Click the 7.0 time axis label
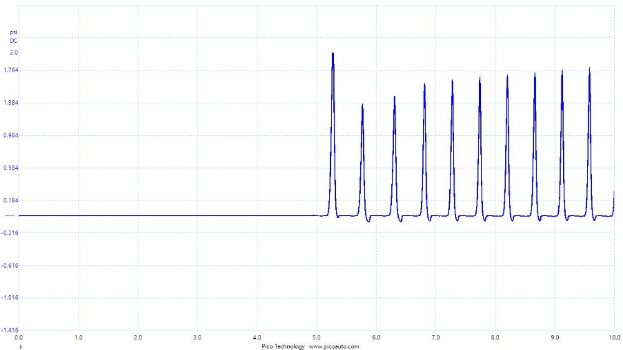623x350 pixels. 435,337
